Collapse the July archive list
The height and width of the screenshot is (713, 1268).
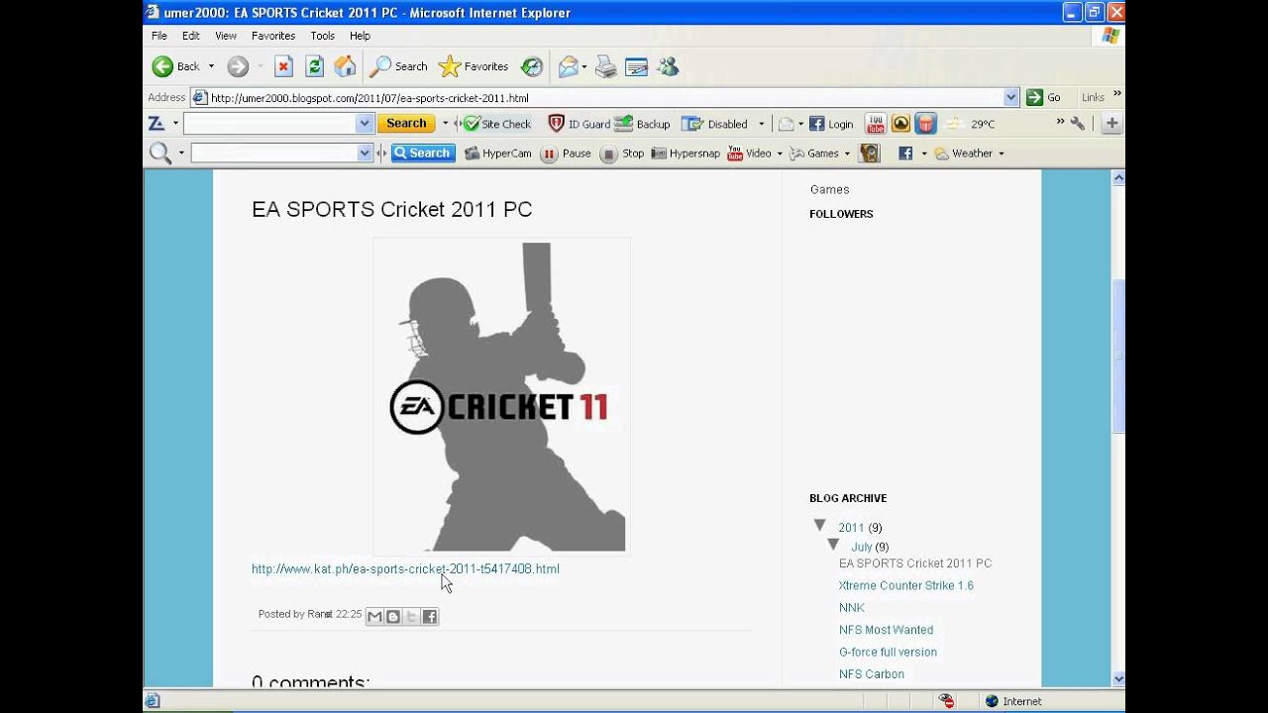(833, 545)
